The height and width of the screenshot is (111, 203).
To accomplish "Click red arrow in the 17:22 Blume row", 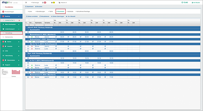I will (32, 77).
